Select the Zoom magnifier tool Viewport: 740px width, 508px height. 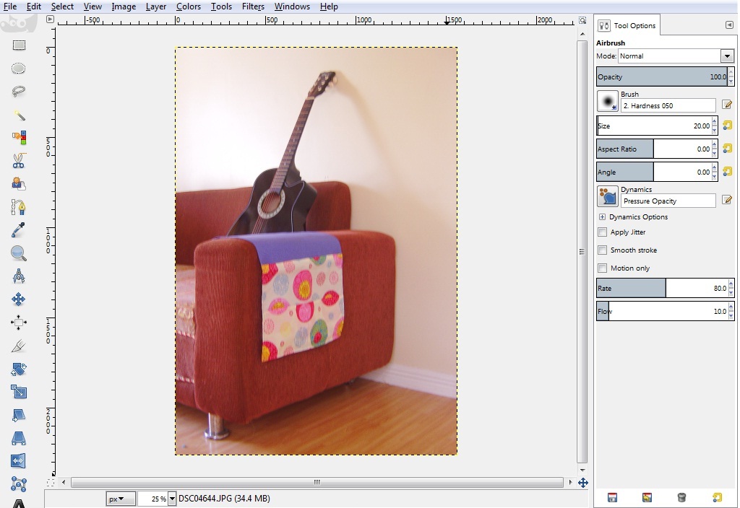pos(19,253)
